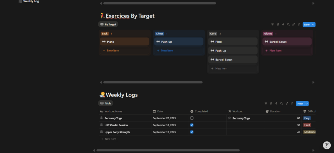Open Difficulty dropdown showing Easy for Recovery Yoga

point(307,118)
